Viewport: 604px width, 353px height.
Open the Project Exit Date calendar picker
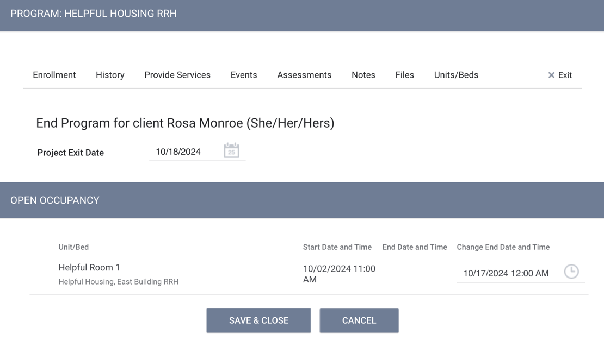(231, 151)
